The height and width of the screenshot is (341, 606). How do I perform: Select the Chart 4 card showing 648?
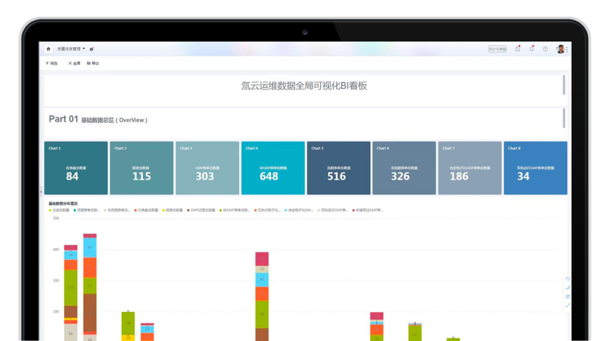tap(273, 168)
